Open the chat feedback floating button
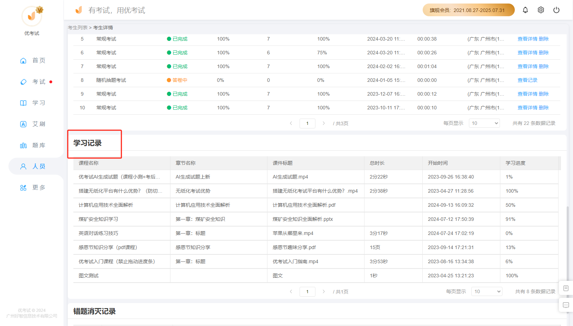 (566, 305)
